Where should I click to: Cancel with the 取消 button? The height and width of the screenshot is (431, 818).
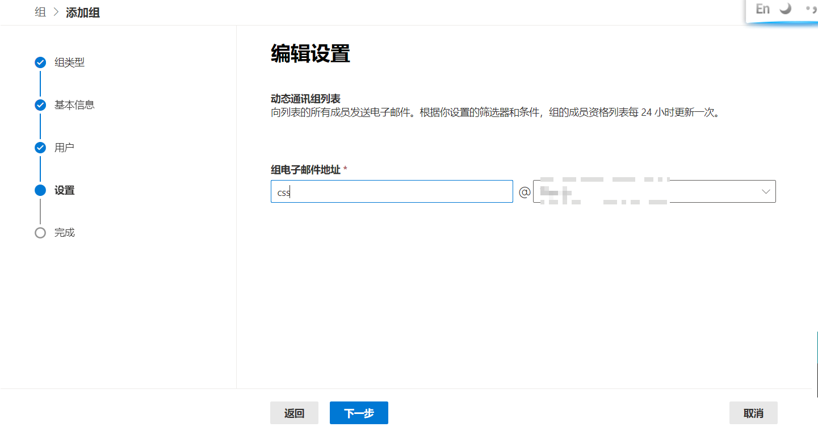(x=753, y=413)
